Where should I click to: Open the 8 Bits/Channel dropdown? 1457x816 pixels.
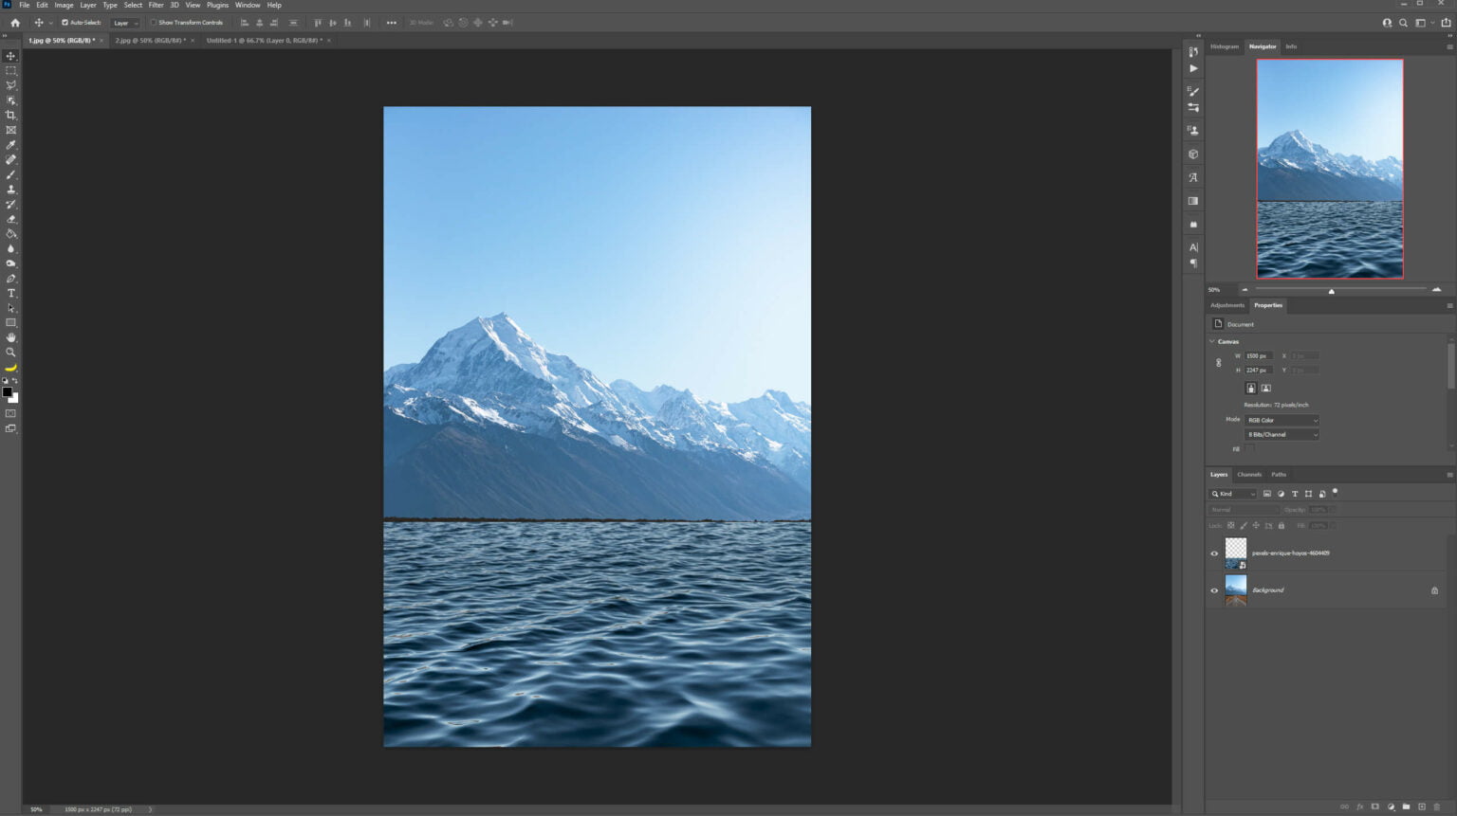1282,434
